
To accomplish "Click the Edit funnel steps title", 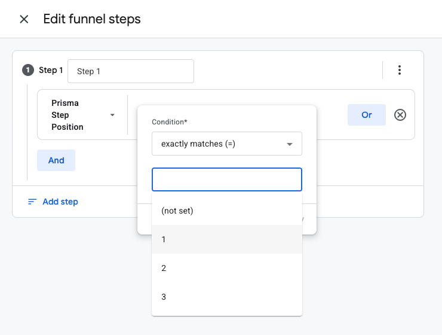I will pyautogui.click(x=92, y=19).
